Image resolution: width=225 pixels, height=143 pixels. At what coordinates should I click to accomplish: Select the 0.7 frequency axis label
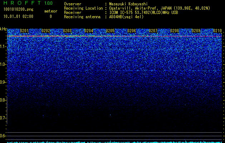click(3, 118)
